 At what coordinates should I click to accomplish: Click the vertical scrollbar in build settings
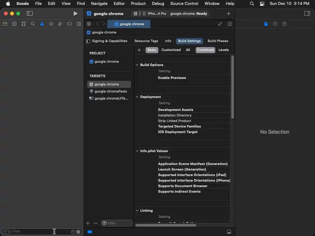[233, 87]
